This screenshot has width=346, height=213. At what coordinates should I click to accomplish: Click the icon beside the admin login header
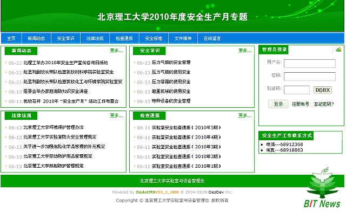coord(338,50)
